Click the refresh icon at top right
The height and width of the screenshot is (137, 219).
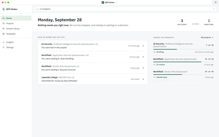[215, 2]
